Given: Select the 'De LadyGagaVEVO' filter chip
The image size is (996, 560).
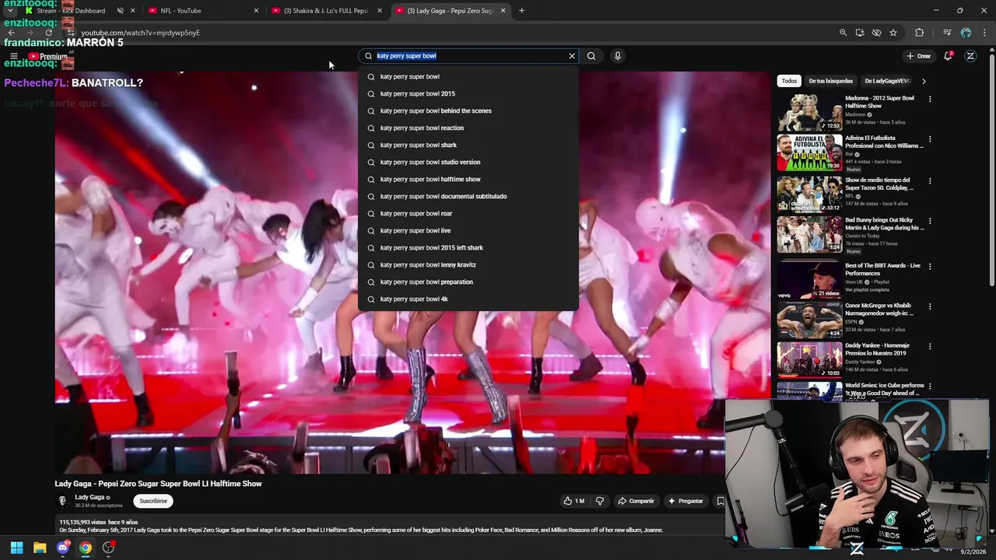Looking at the screenshot, I should (887, 81).
